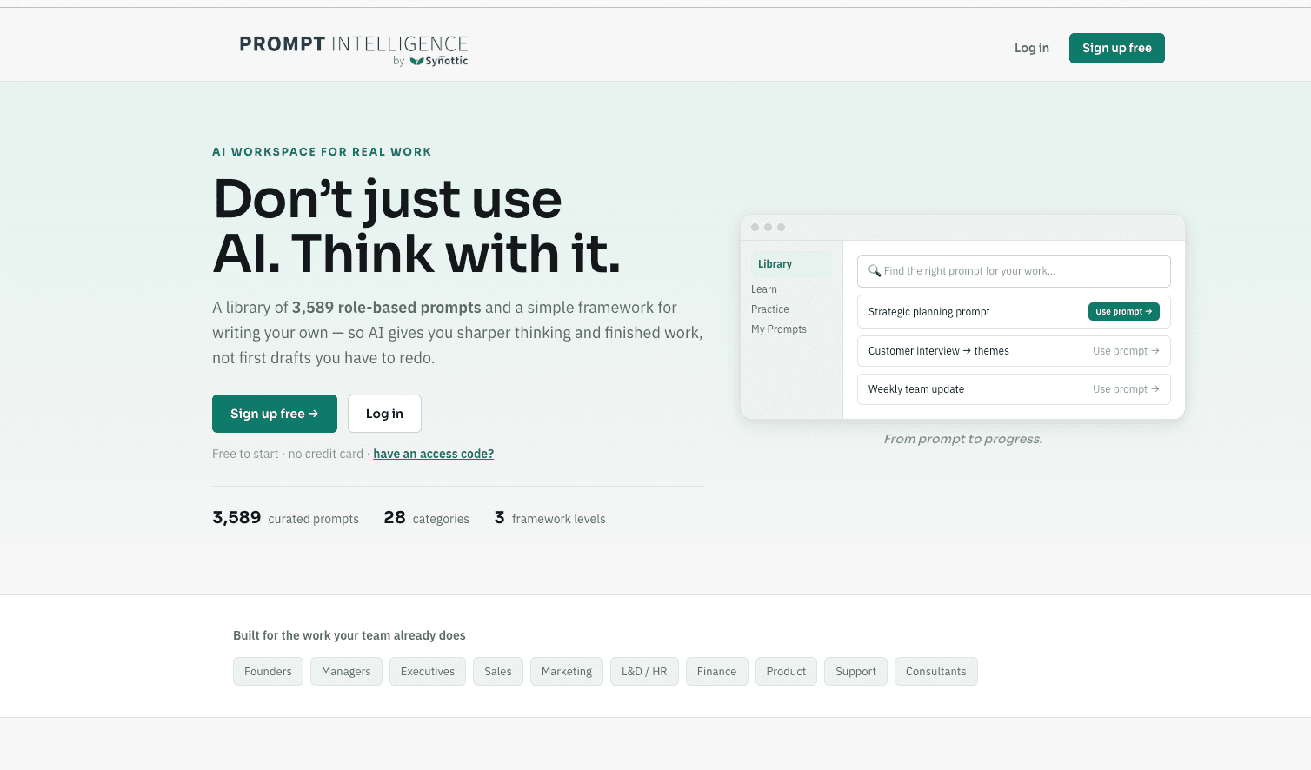The height and width of the screenshot is (770, 1311).
Task: Select the Strategic planning prompt row text
Action: click(x=929, y=312)
